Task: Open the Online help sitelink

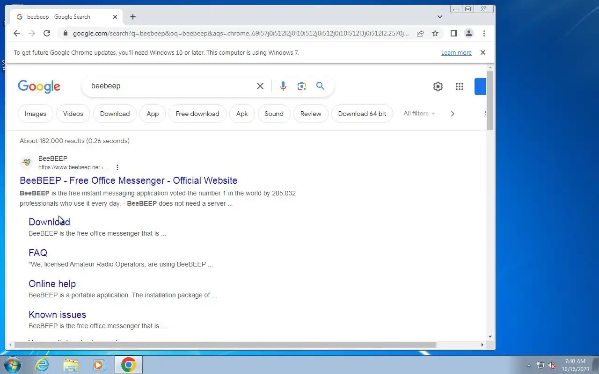Action: (x=52, y=284)
